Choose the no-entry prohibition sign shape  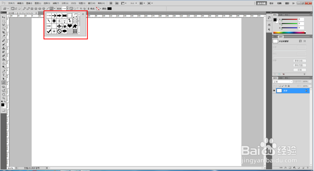point(59,31)
